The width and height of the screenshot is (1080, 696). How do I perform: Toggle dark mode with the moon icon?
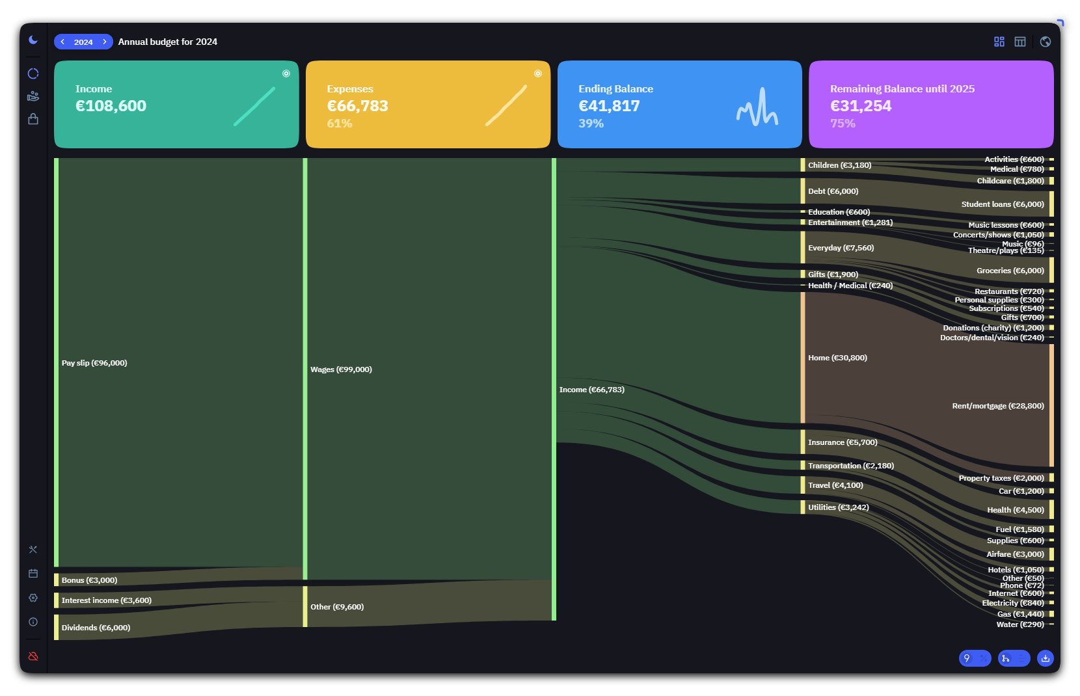coord(33,40)
